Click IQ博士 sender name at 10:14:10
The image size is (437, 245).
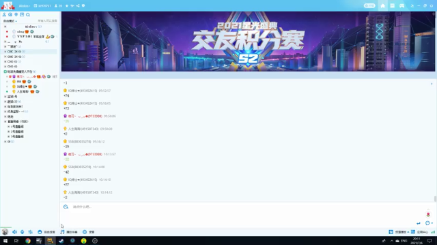pyautogui.click(x=83, y=180)
